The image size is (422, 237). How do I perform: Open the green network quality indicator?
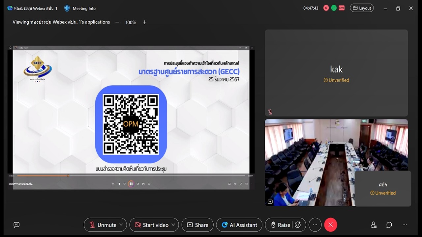(x=334, y=8)
